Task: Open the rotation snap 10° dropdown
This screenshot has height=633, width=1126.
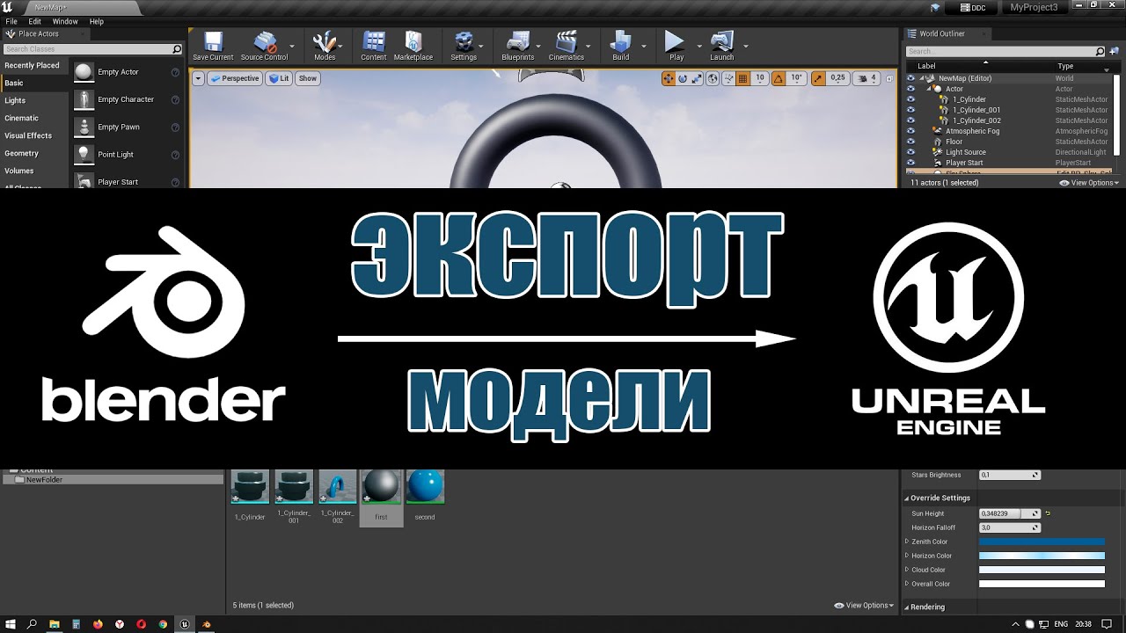Action: [x=797, y=78]
